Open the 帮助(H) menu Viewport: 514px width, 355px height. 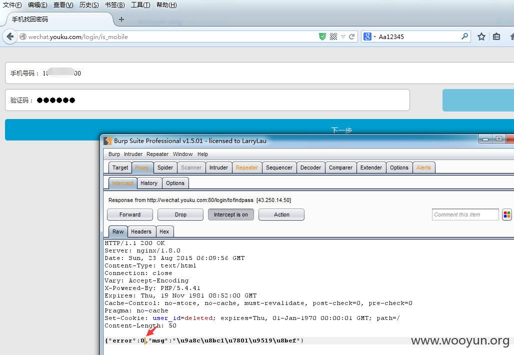[166, 5]
